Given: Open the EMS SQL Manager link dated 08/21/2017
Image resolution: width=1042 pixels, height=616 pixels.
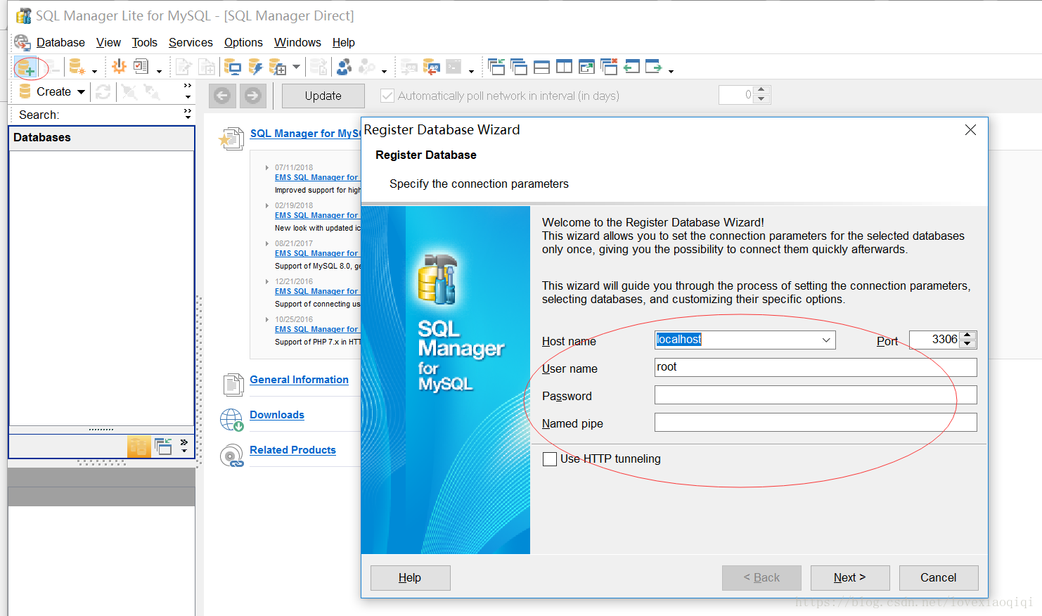Looking at the screenshot, I should pyautogui.click(x=317, y=253).
